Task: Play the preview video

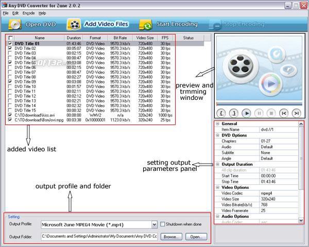Action: tap(247, 113)
